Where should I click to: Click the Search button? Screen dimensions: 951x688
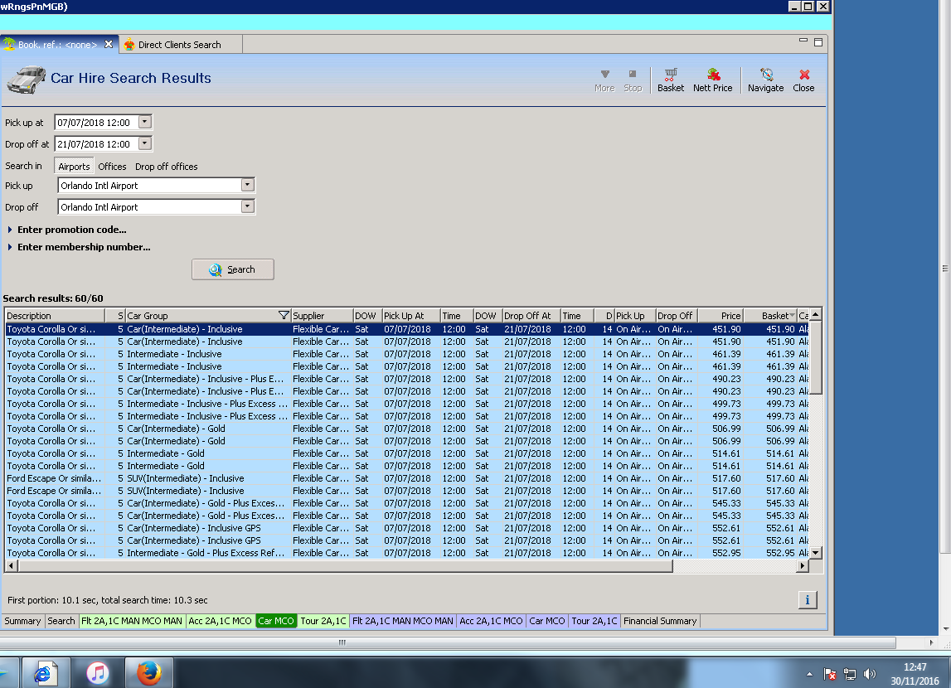click(232, 269)
